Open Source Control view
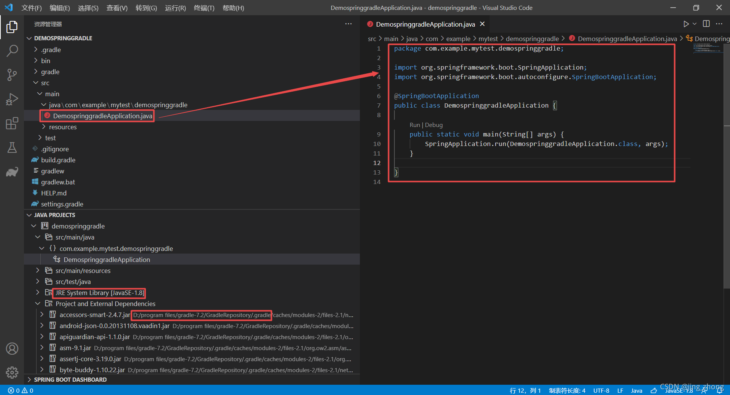This screenshot has height=395, width=730. (12, 75)
